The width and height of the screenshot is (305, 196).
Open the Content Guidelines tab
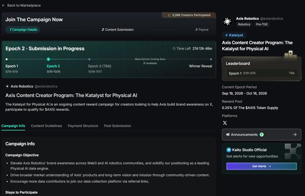pyautogui.click(x=46, y=126)
